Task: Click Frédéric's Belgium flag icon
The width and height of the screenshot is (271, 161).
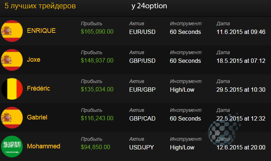Action: pyautogui.click(x=12, y=89)
